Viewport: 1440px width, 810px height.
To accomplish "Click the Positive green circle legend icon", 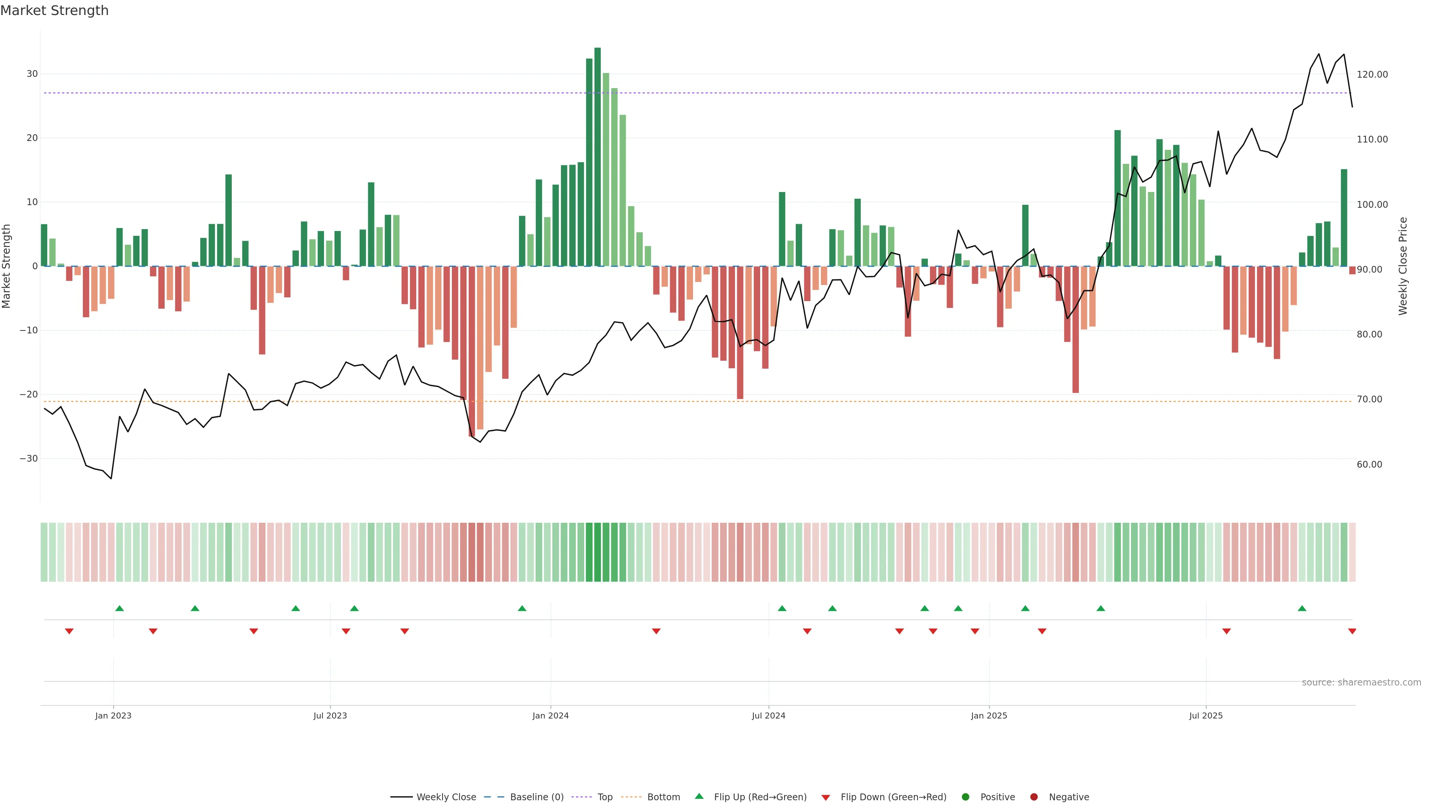I will tap(965, 797).
